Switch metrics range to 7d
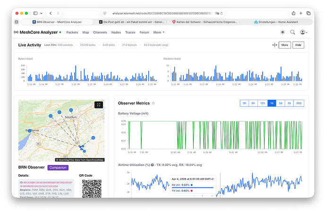Viewport: 326px width, 213px height. (x=289, y=103)
